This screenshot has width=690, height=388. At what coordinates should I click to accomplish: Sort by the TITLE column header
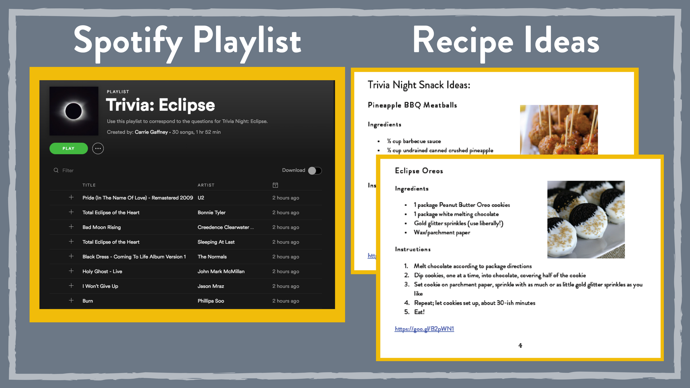coord(89,185)
